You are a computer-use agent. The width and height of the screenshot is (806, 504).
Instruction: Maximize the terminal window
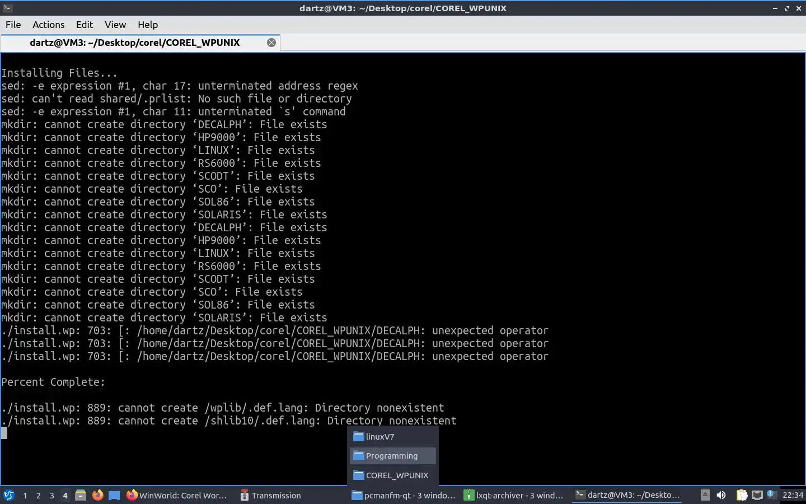[x=787, y=8]
